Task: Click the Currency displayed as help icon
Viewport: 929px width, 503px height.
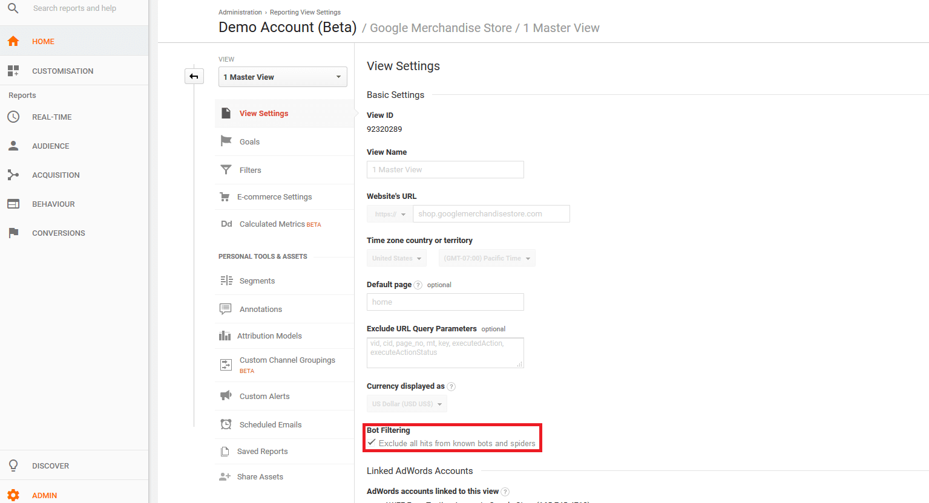Action: 451,386
